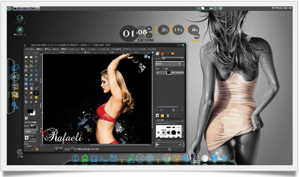Select the yellow Heal bandage tool
Image resolution: width=299 pixels, height=177 pixels.
(x=36, y=97)
